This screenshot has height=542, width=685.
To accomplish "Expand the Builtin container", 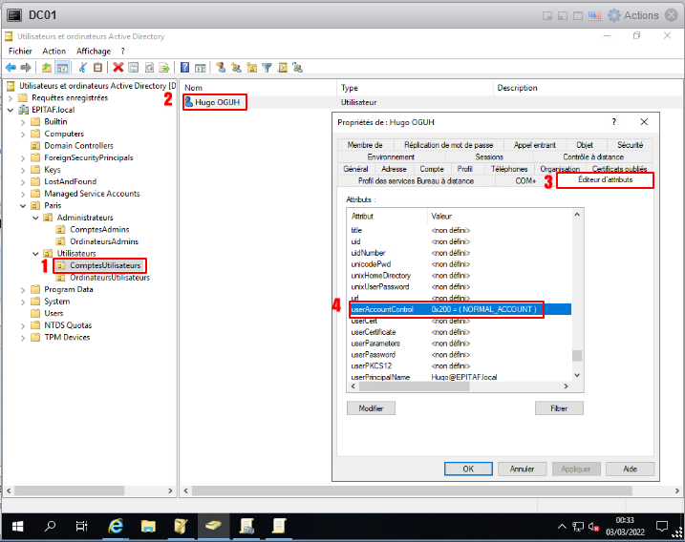I will coord(23,122).
